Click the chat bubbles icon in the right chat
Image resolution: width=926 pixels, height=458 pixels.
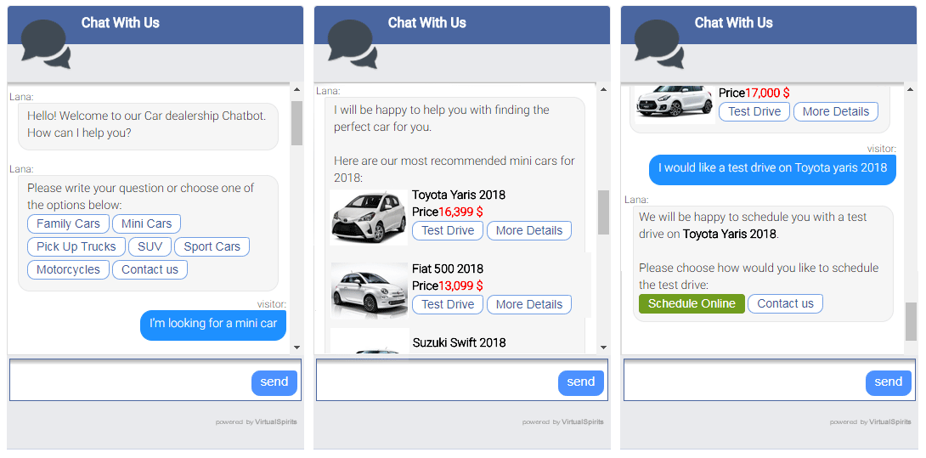pyautogui.click(x=658, y=44)
